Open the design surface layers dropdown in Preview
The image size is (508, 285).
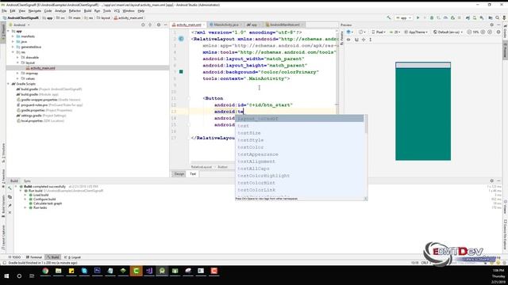pyautogui.click(x=349, y=32)
